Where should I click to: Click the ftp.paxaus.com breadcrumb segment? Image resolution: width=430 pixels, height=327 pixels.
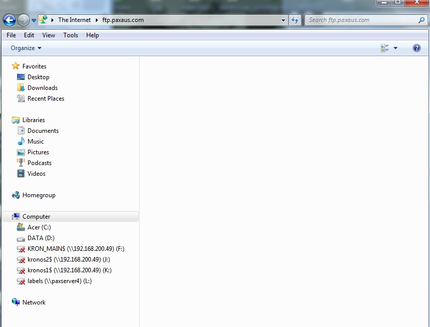click(123, 20)
